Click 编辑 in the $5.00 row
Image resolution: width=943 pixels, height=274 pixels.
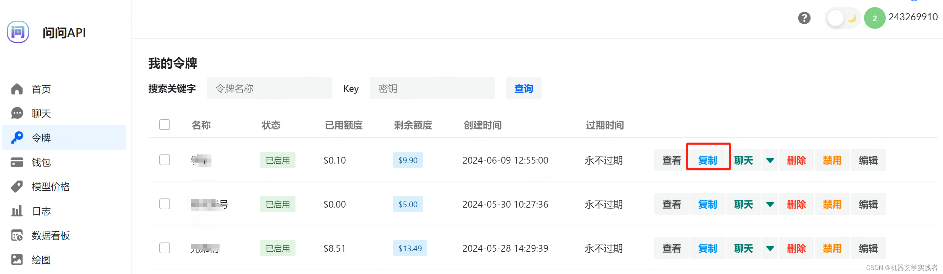point(868,204)
